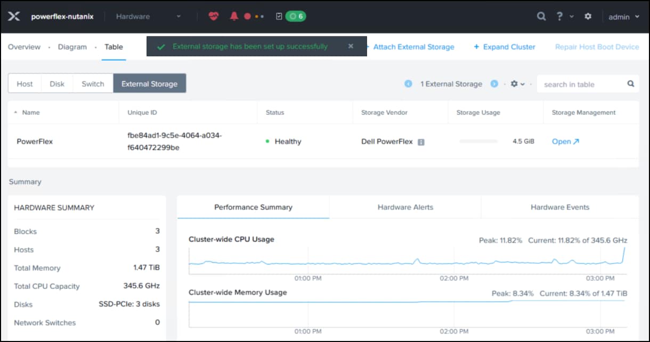Sort the table by Name column

click(x=31, y=113)
